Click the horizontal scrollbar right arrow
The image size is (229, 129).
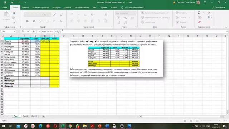pyautogui.click(x=225, y=116)
